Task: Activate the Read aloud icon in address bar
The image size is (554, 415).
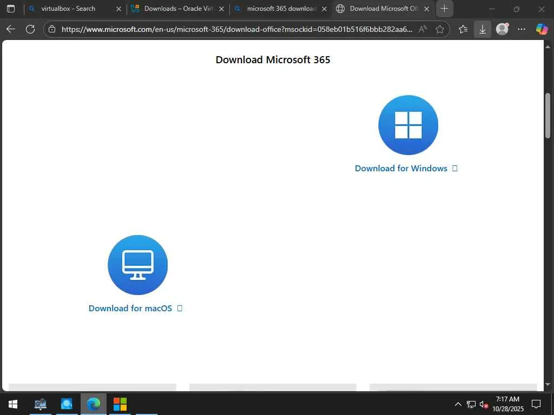Action: [x=423, y=29]
